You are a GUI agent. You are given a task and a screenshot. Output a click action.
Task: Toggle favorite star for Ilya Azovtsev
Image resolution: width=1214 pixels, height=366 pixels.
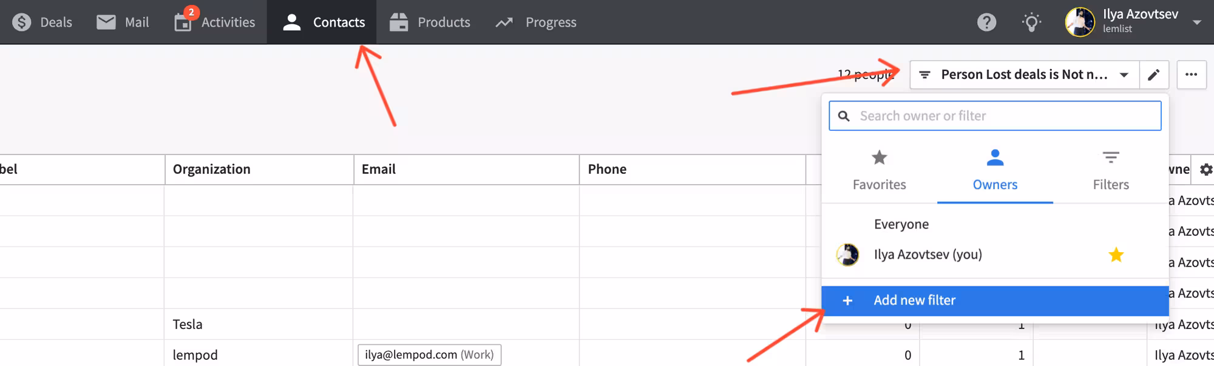(x=1116, y=255)
